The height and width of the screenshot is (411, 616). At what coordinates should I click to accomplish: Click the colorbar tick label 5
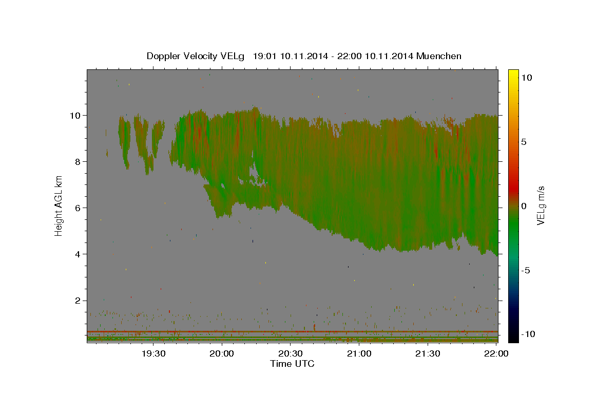524,142
